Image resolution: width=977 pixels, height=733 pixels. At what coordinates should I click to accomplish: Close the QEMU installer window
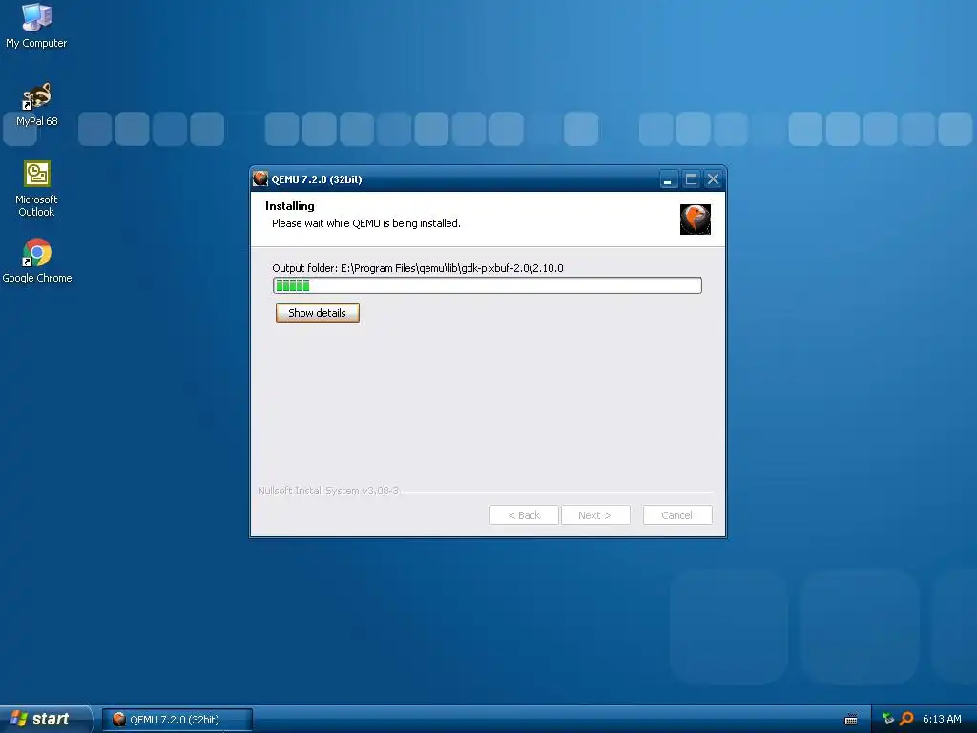click(x=714, y=179)
